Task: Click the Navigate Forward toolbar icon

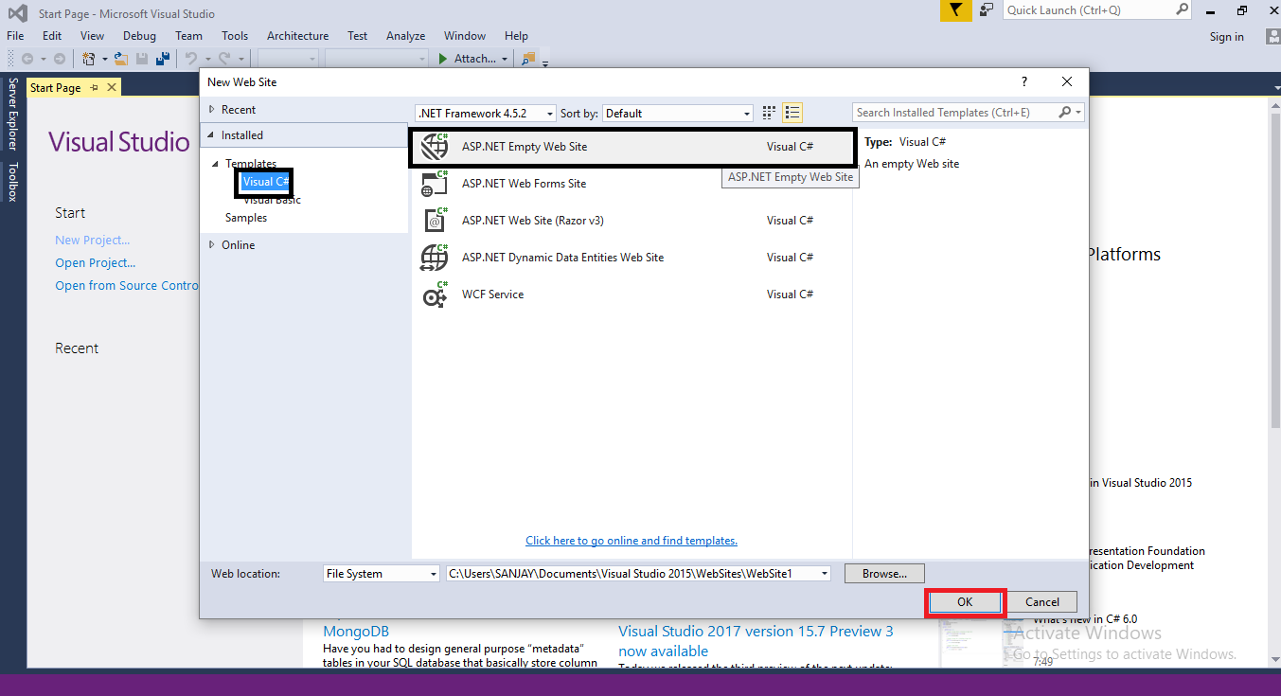Action: point(59,59)
